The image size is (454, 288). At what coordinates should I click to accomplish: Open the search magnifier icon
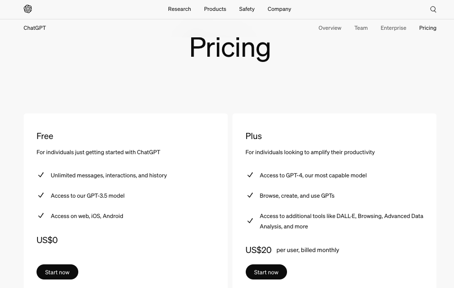pyautogui.click(x=433, y=9)
